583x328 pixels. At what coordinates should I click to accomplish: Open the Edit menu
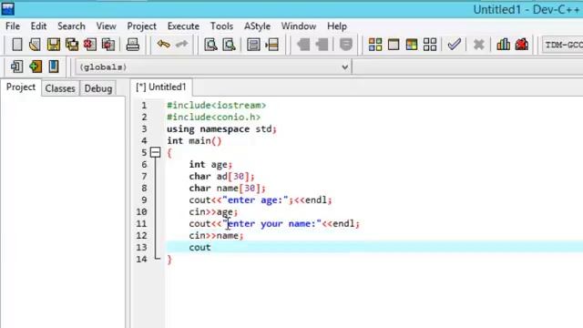(x=38, y=26)
